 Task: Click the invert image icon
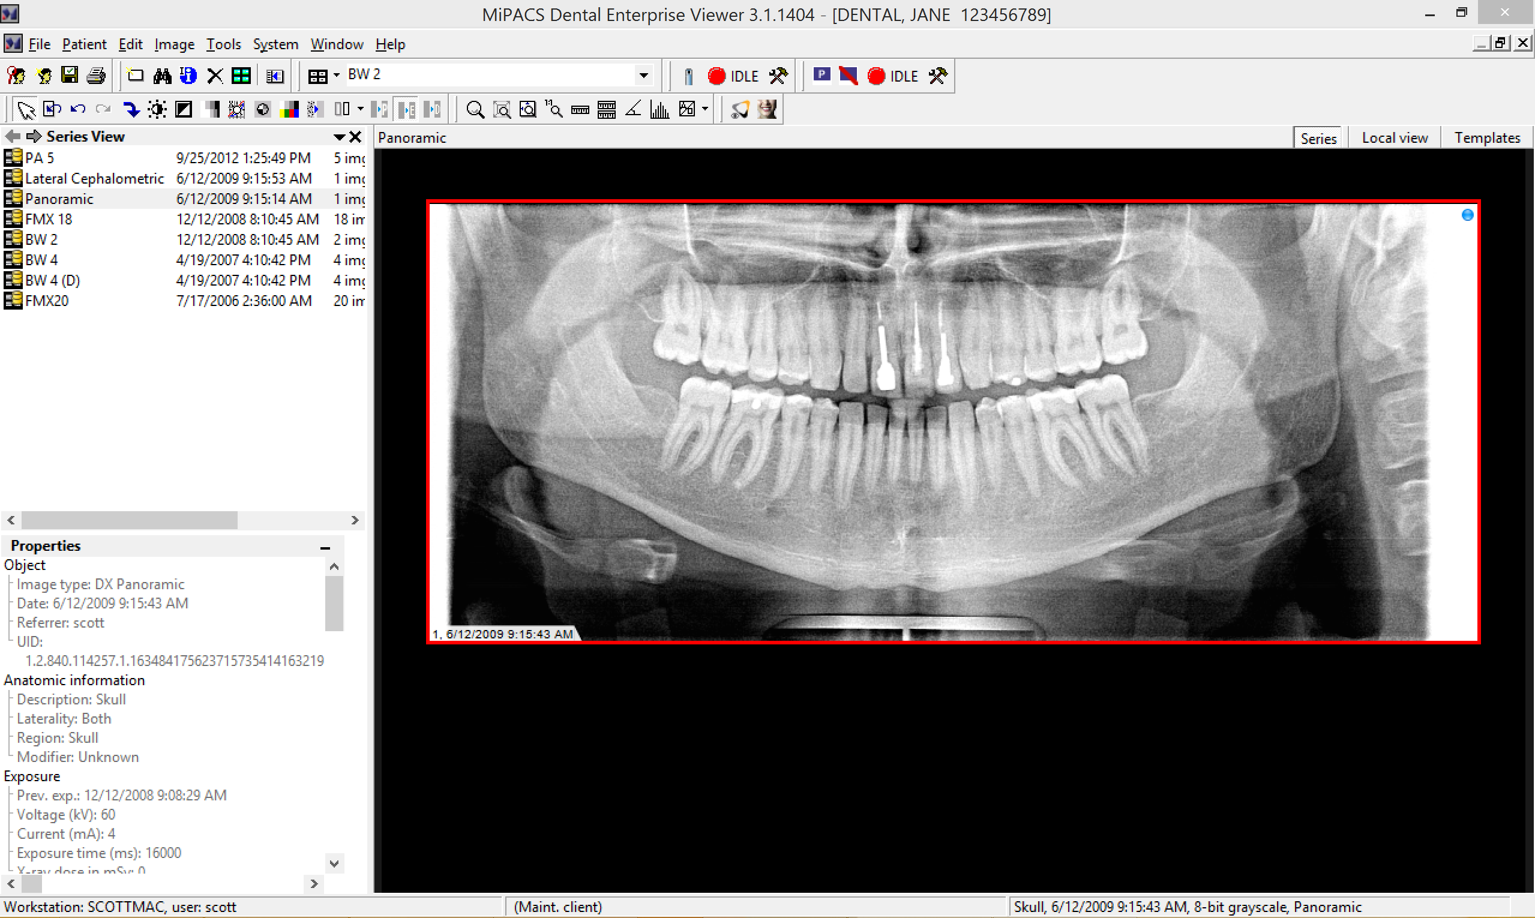tap(184, 109)
